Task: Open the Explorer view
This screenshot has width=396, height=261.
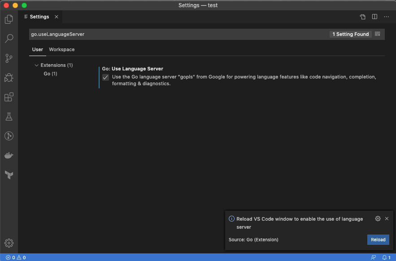Action: 9,20
